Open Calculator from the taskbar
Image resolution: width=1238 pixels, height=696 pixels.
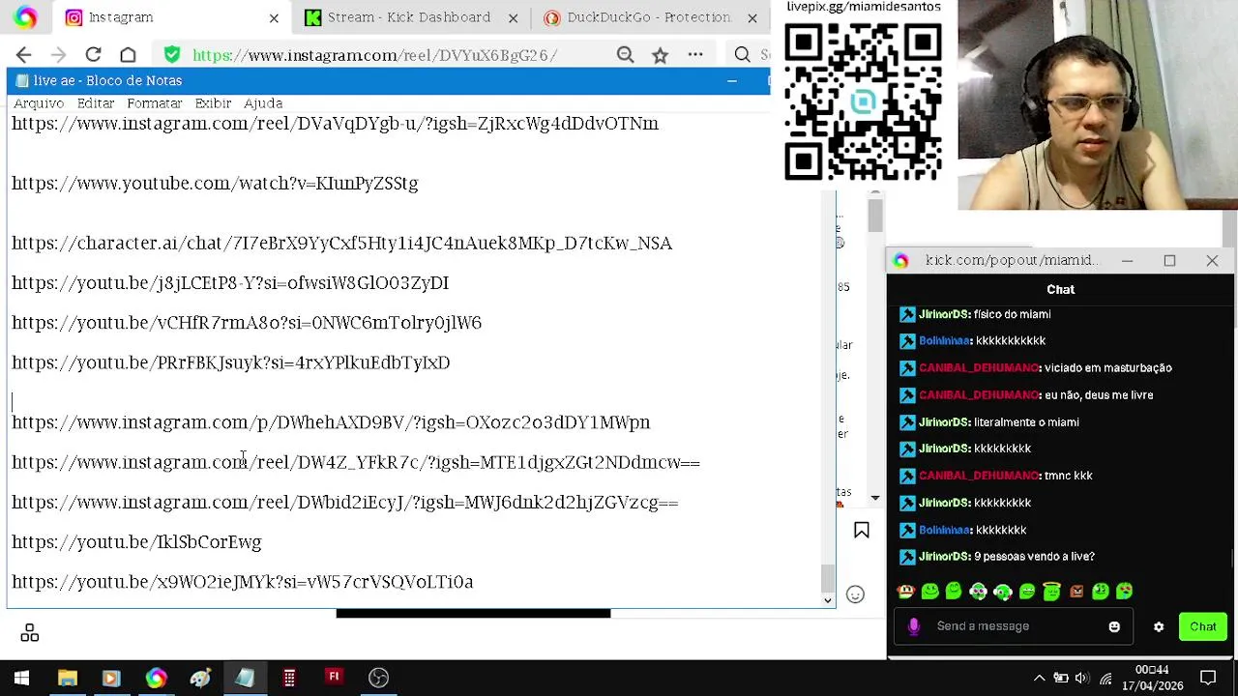coord(289,678)
